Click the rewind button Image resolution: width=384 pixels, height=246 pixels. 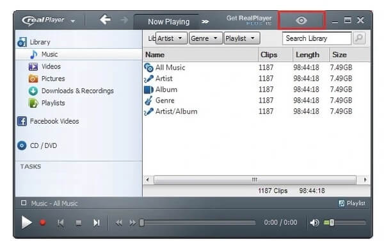(119, 223)
